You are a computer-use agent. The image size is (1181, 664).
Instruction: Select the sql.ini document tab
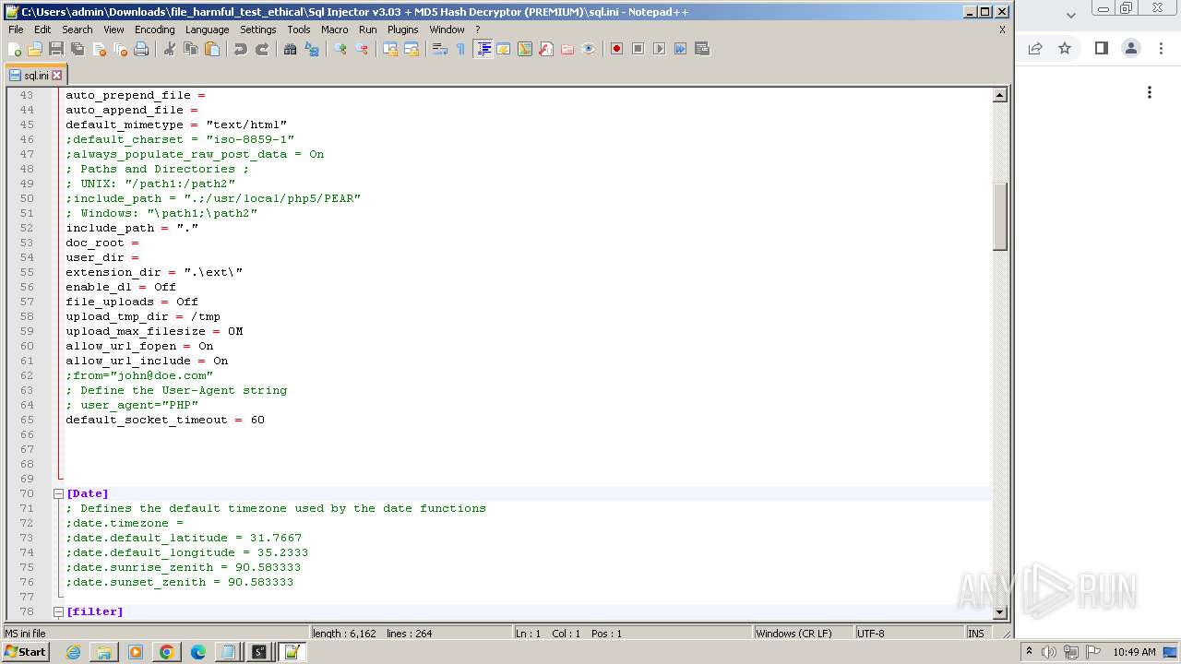pyautogui.click(x=35, y=75)
